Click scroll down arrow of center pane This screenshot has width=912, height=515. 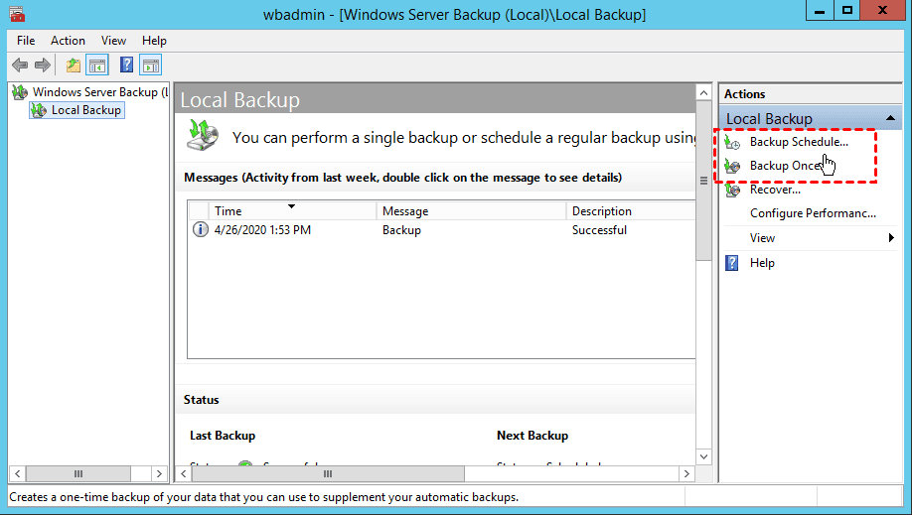click(703, 456)
